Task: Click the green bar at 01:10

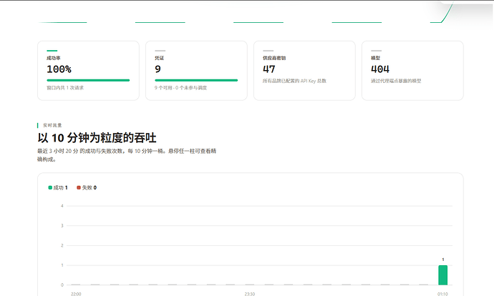Action: [x=442, y=275]
